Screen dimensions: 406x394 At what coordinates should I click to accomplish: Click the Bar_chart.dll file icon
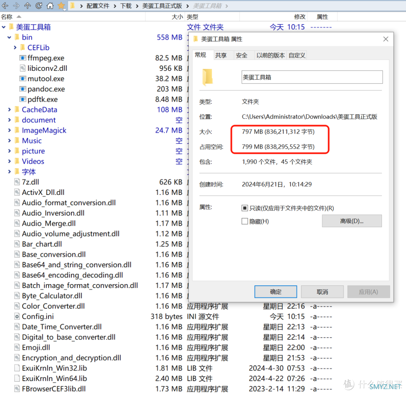(17, 244)
